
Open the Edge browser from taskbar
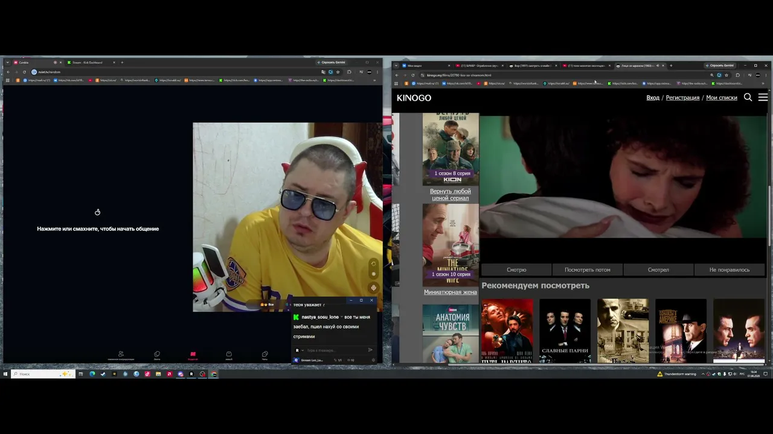tap(92, 374)
